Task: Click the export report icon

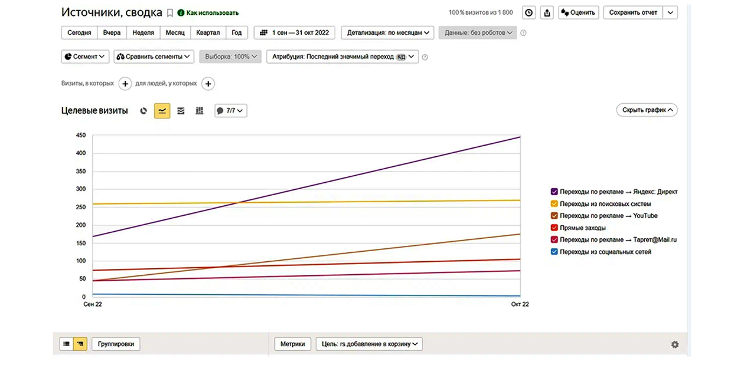Action: 547,12
